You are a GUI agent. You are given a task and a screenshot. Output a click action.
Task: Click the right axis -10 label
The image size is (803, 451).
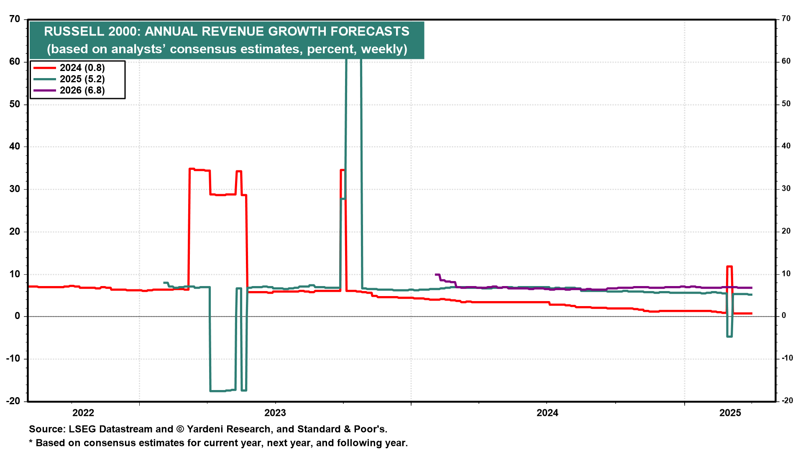click(787, 358)
